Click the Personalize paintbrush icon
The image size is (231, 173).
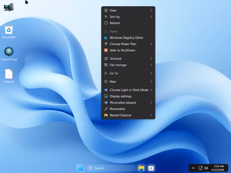coord(106,109)
